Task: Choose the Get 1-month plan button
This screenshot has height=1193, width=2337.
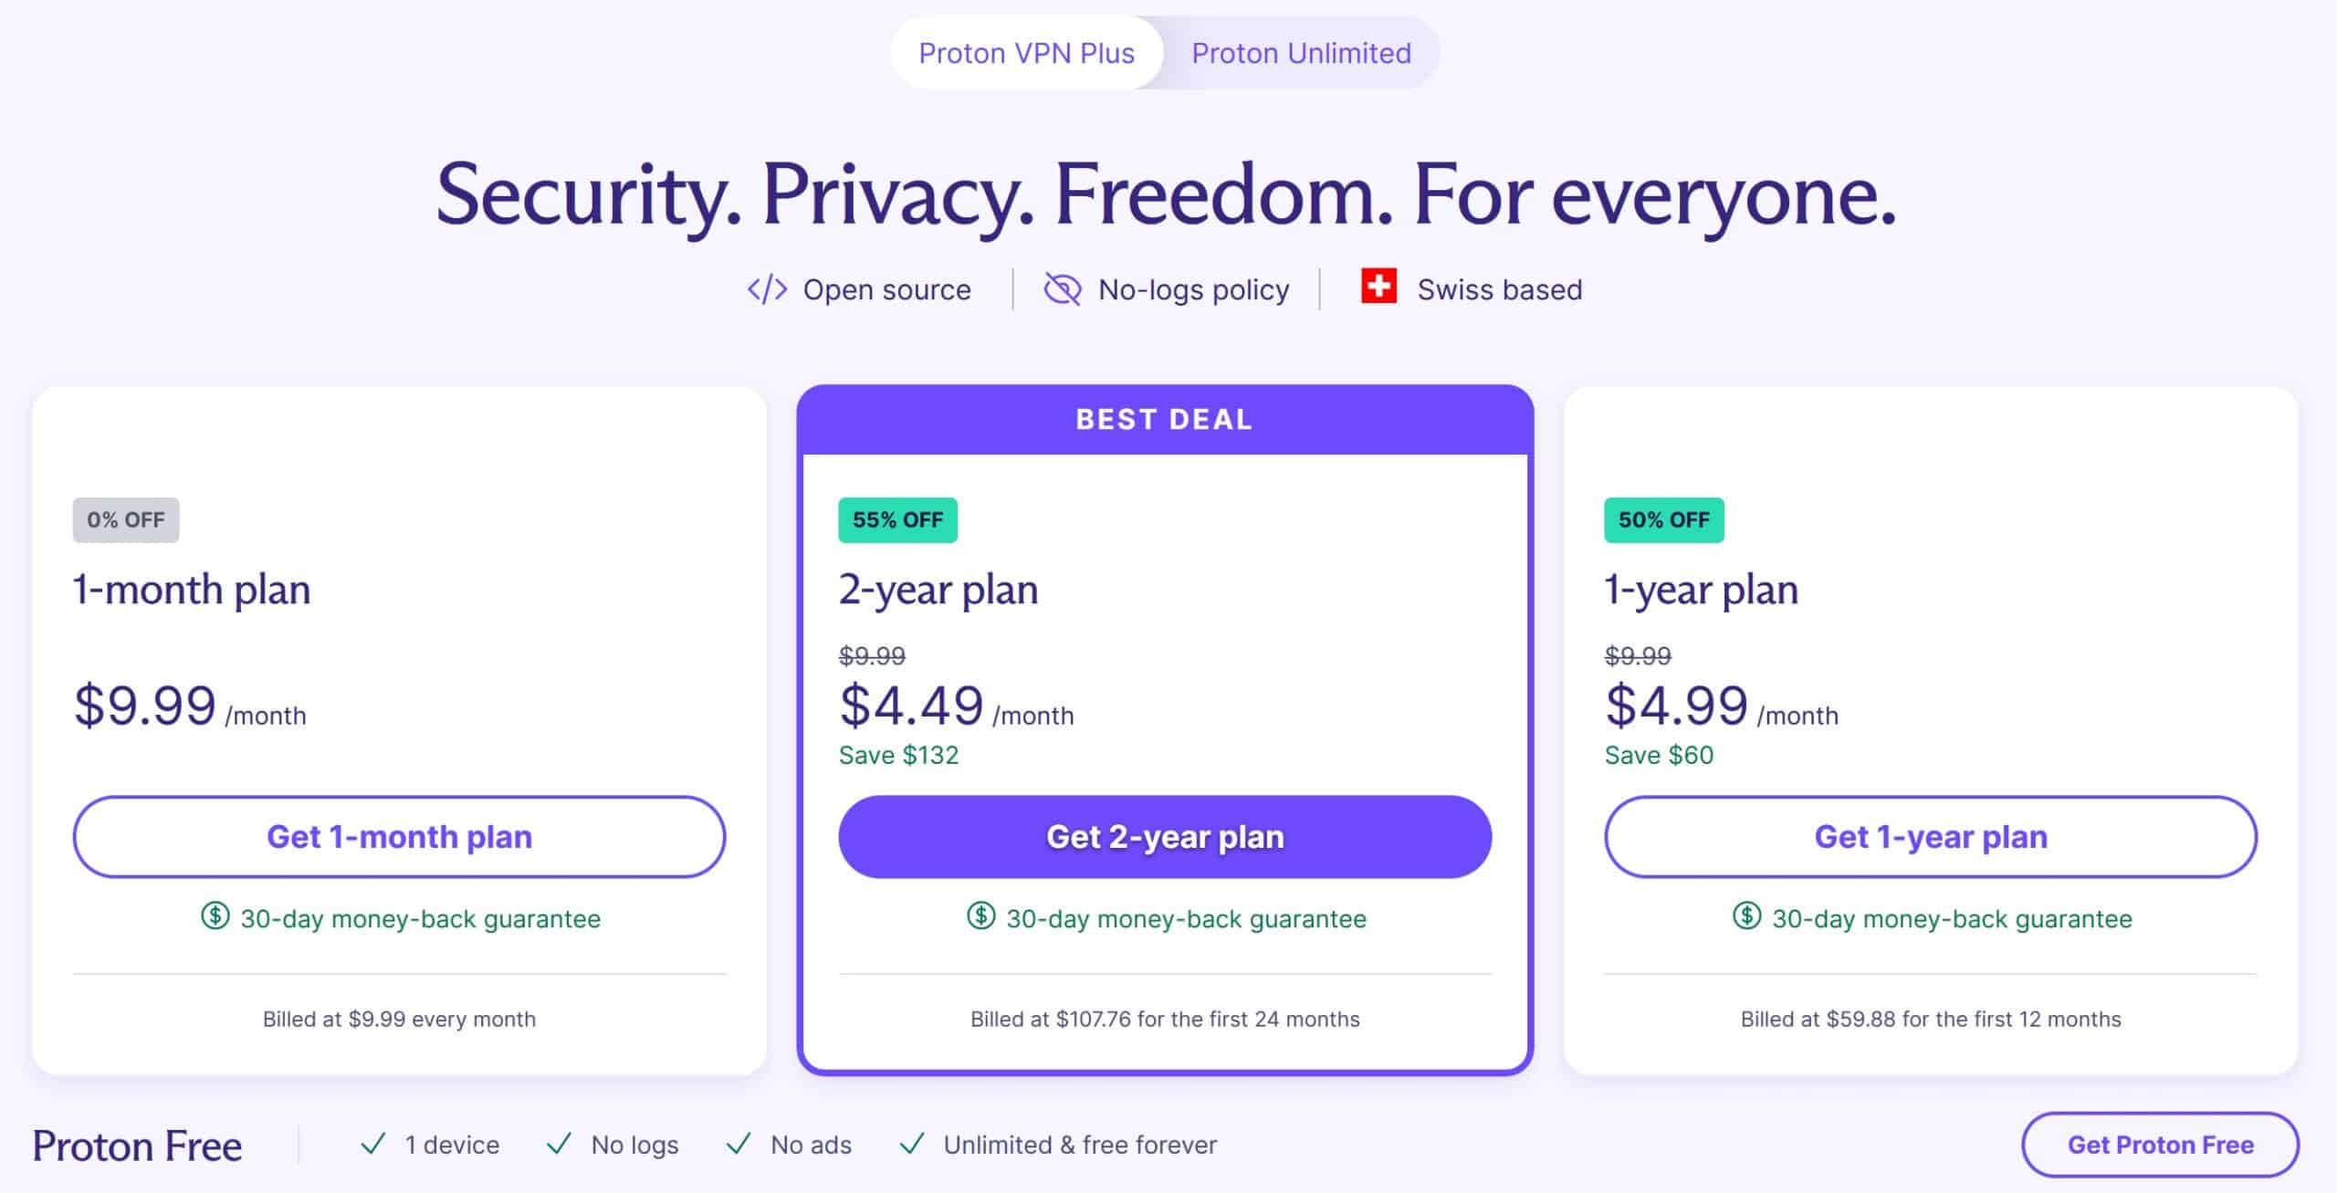Action: coord(399,837)
